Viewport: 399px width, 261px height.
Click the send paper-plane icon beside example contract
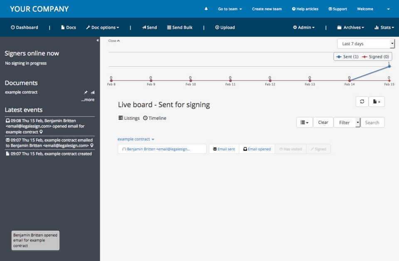(93, 92)
